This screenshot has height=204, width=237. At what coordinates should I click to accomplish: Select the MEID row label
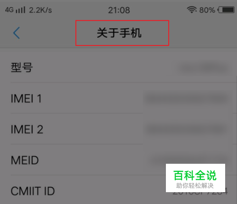pos(25,160)
